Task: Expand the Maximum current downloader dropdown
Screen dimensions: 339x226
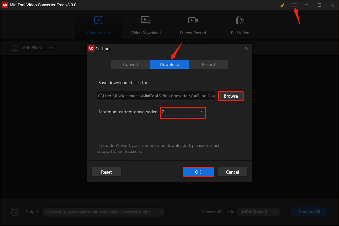Action: click(183, 112)
